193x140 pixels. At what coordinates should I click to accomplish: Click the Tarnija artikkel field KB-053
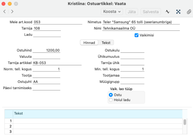pos(57,63)
